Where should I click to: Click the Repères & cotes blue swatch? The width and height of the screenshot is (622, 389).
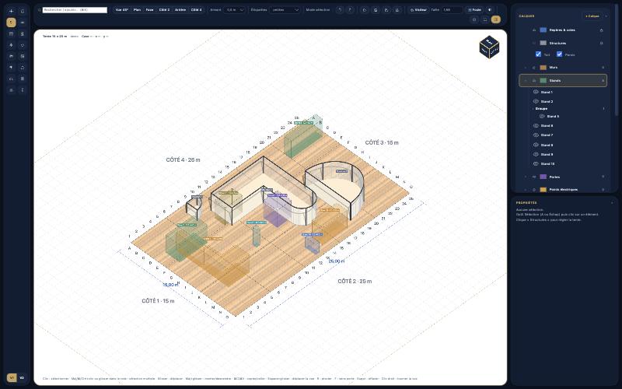543,30
